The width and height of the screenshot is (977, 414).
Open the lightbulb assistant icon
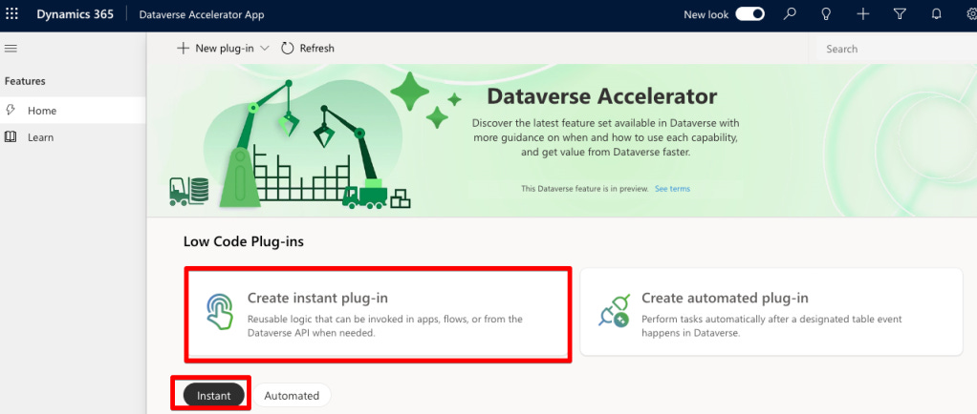[826, 14]
